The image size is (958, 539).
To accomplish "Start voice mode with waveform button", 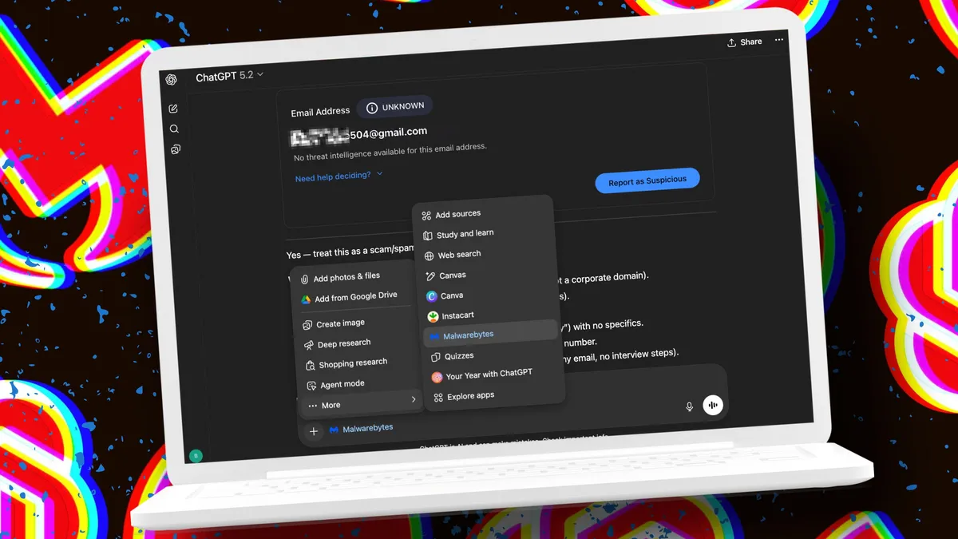I will 712,405.
